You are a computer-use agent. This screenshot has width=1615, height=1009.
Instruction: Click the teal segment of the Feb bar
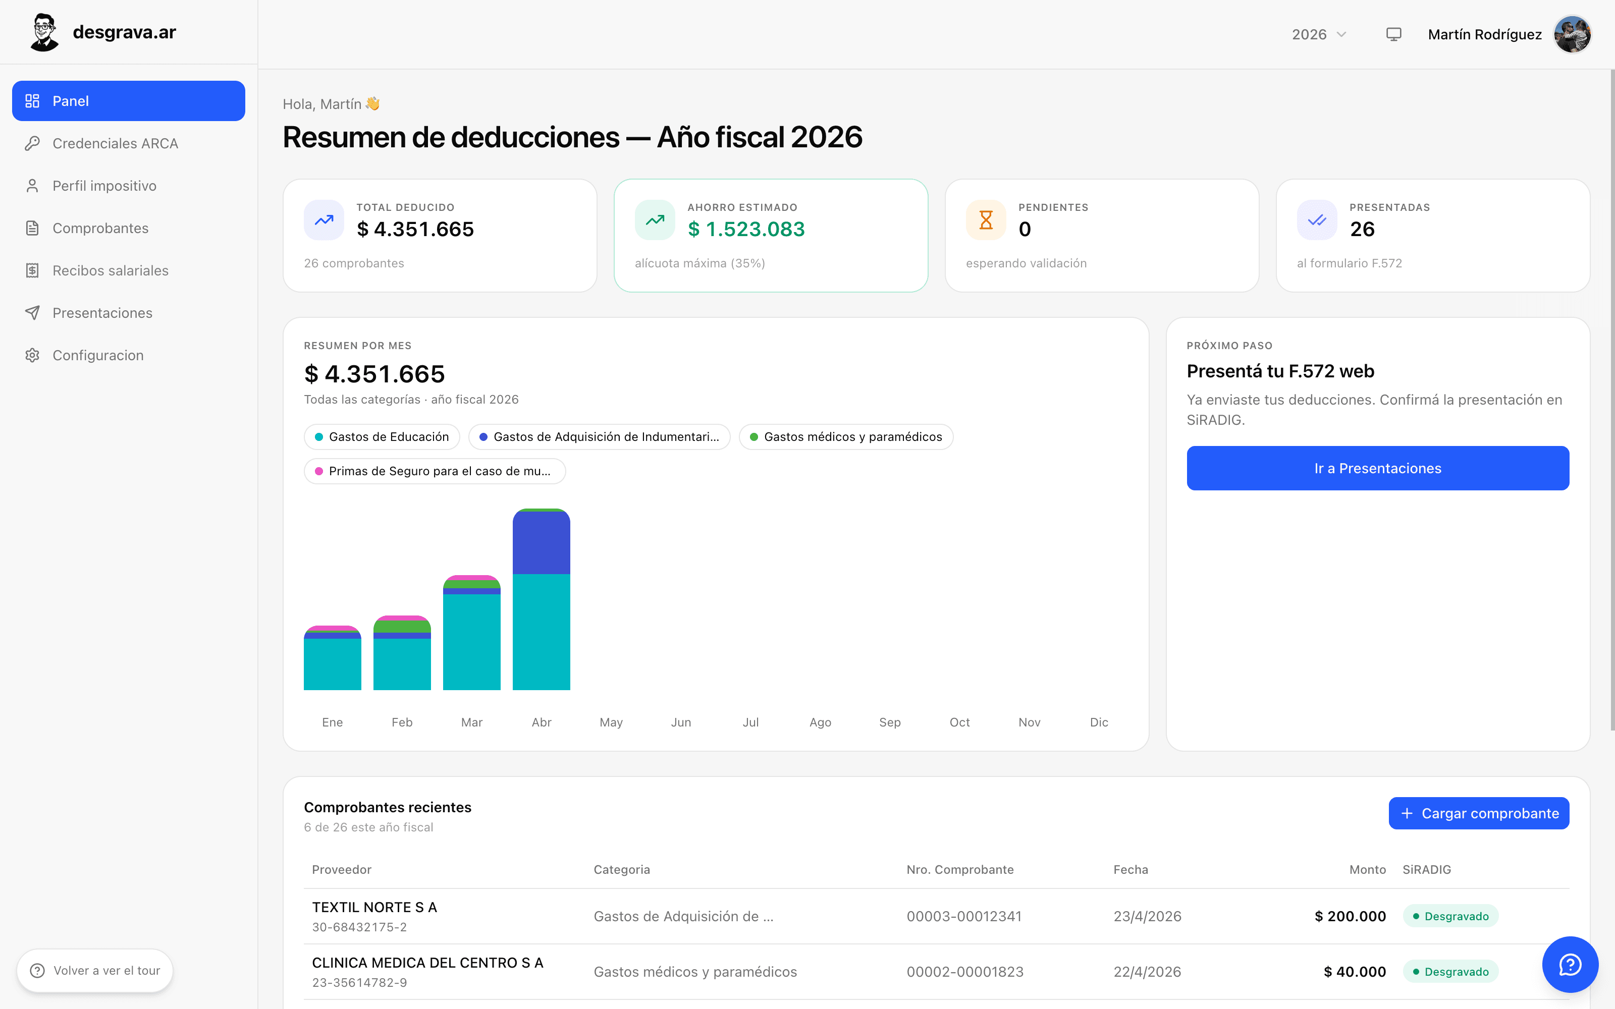pos(402,664)
